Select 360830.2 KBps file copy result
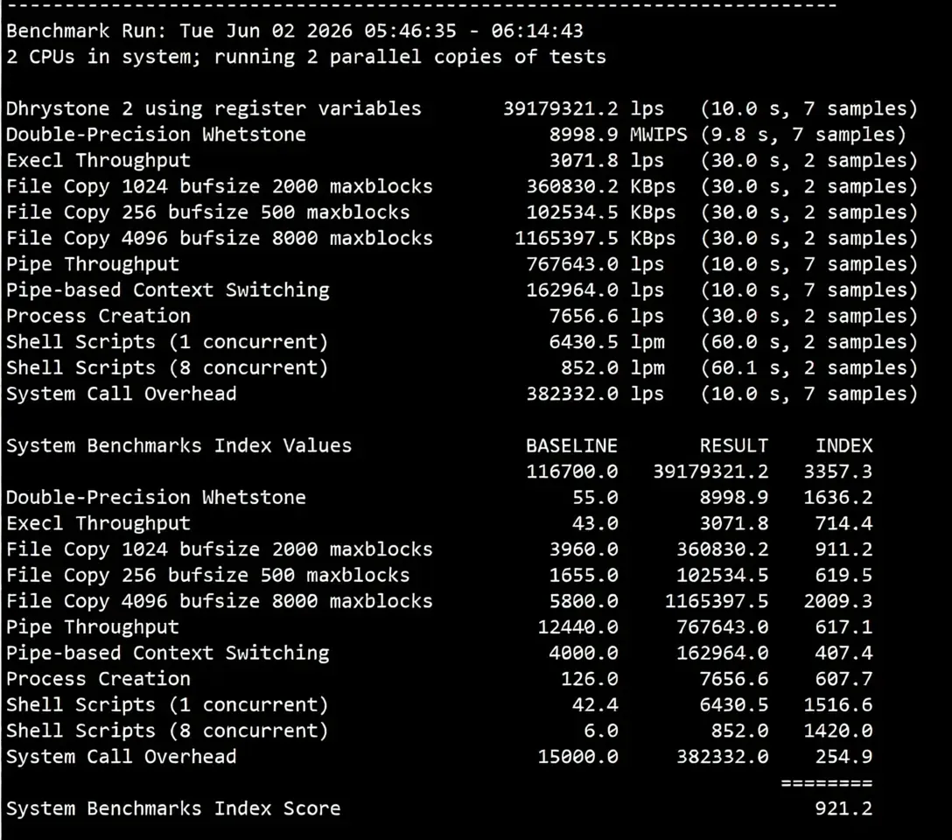This screenshot has height=840, width=952. coord(600,186)
